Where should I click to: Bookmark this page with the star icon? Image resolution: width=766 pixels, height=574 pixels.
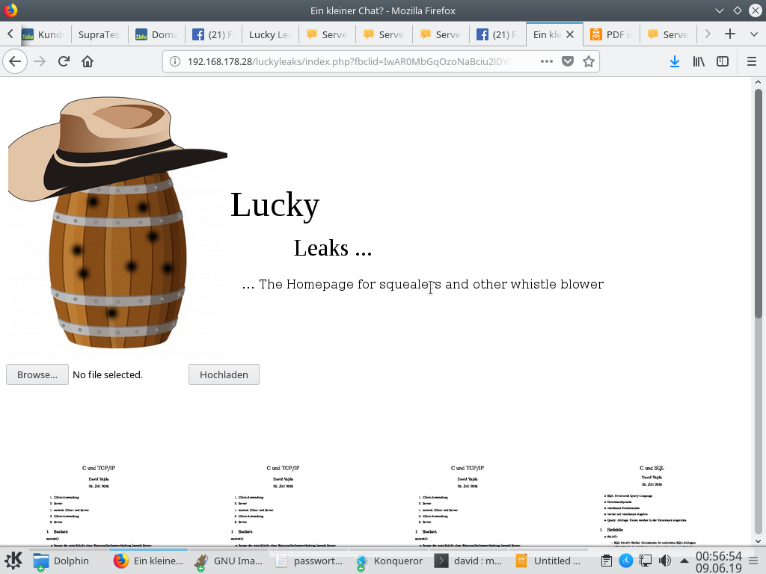point(589,61)
